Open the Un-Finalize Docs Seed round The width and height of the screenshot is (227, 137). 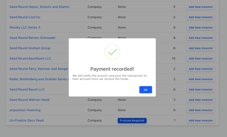[26, 120]
